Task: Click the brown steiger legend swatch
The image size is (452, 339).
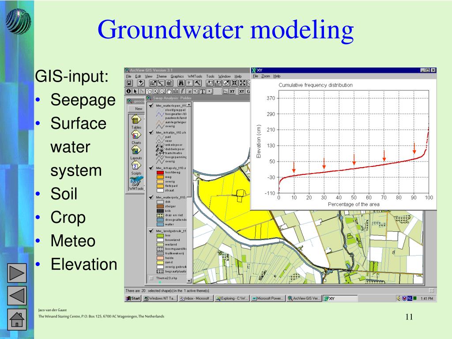Action: 160,207
